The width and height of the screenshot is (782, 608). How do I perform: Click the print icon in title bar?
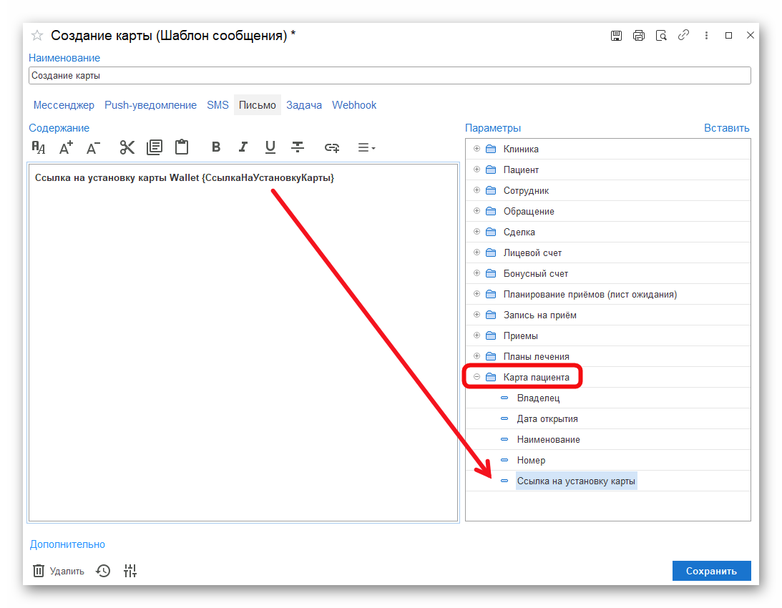point(639,35)
